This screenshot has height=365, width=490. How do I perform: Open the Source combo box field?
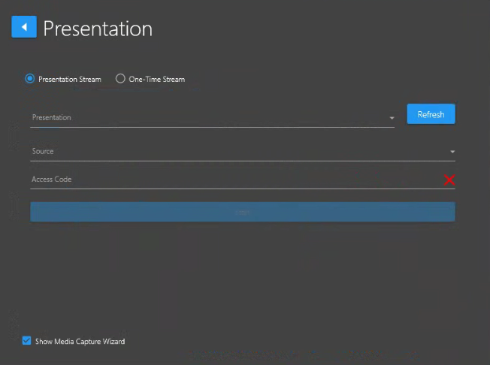(240, 152)
